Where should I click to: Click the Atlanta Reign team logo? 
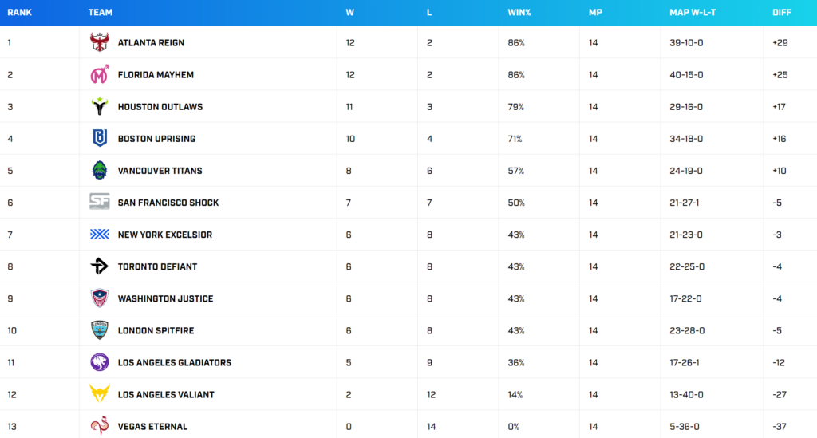[x=100, y=42]
